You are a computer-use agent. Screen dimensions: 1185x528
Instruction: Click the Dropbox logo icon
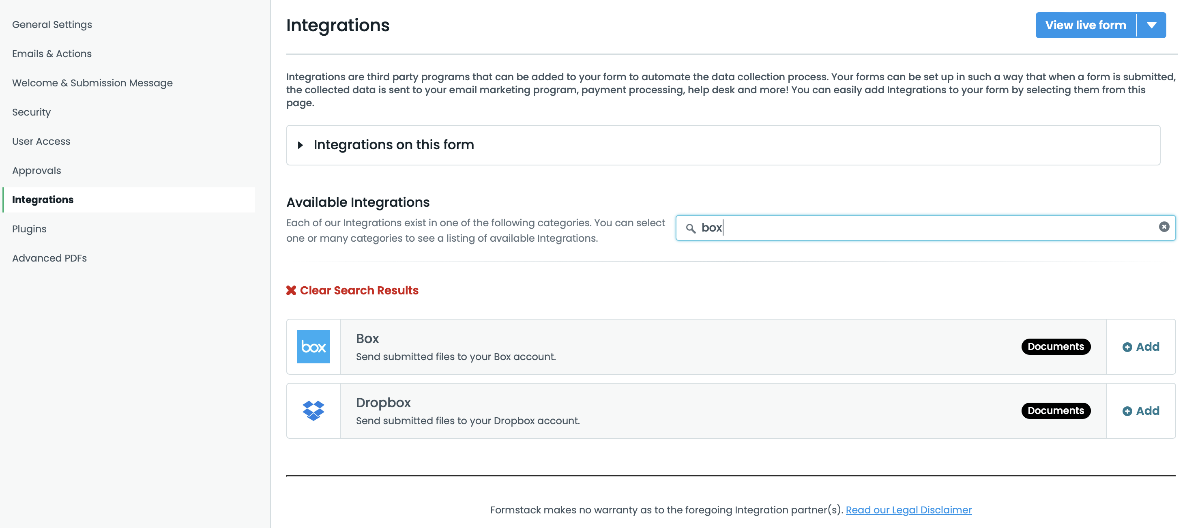(x=313, y=410)
